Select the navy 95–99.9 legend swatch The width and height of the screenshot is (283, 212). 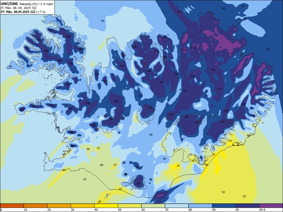pyautogui.click(x=247, y=206)
